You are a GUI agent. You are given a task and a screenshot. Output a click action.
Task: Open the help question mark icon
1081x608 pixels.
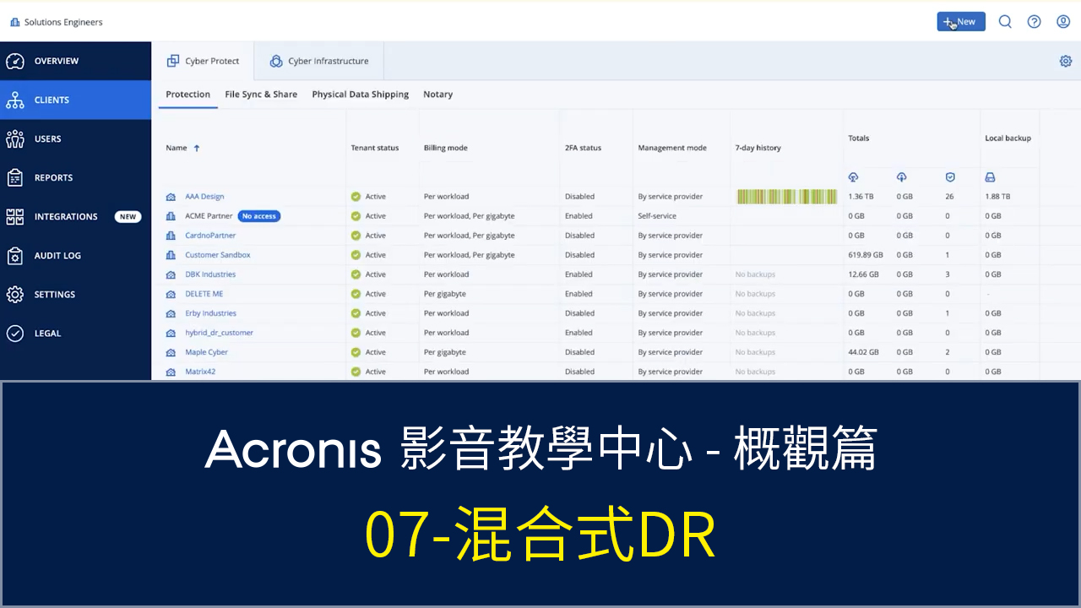click(1034, 22)
